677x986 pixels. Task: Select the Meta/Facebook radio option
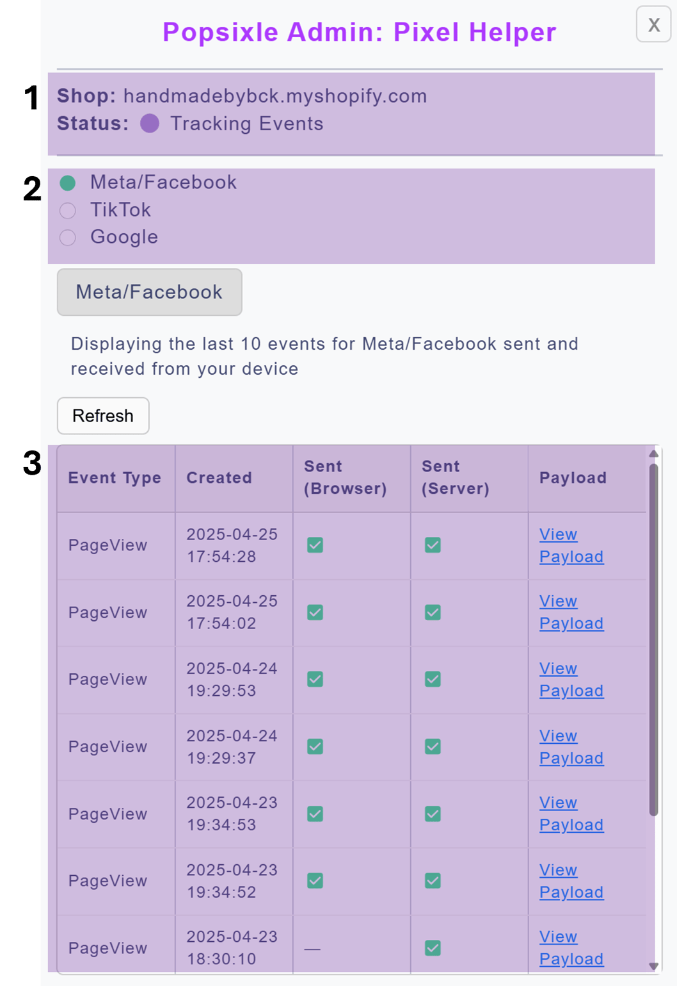68,183
